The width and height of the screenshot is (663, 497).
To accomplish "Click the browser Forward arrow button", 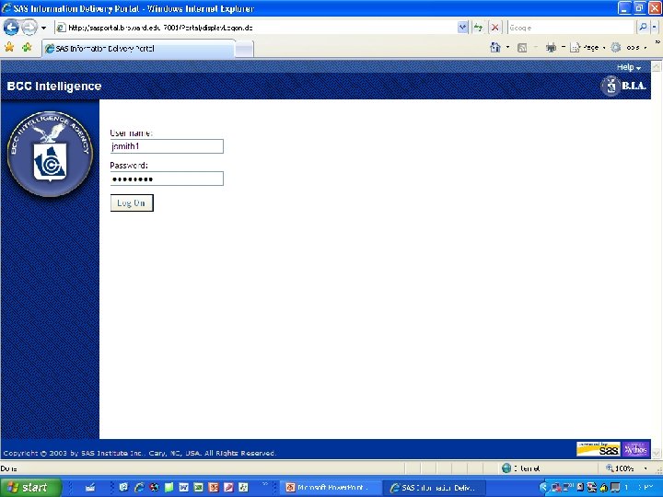I will (x=29, y=28).
